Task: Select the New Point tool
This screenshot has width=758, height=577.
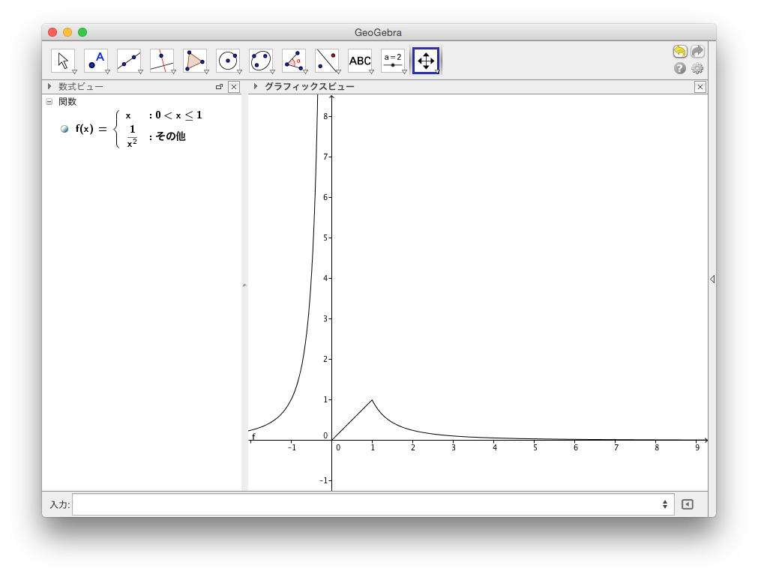Action: coord(96,61)
